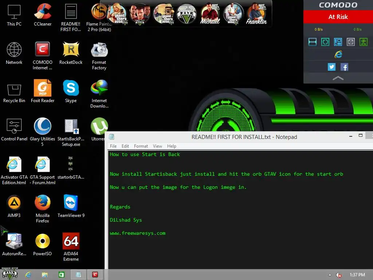Viewport: 373px width, 280px height.
Task: Launch Internet Explorer from COMODO widget
Action: 338,55
